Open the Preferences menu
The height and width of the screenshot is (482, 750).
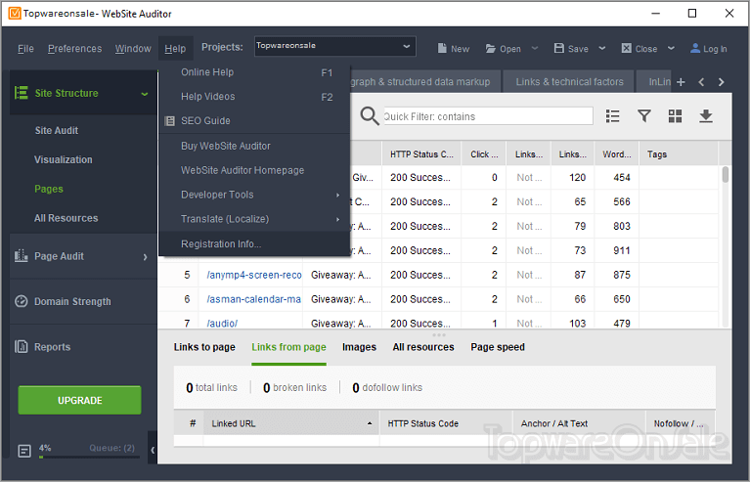[74, 49]
